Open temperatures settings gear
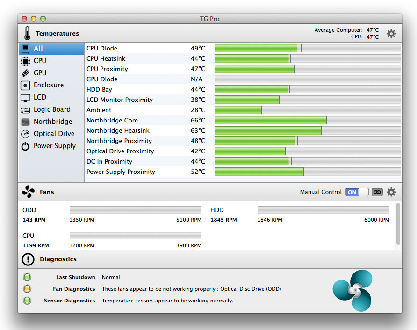 (391, 34)
